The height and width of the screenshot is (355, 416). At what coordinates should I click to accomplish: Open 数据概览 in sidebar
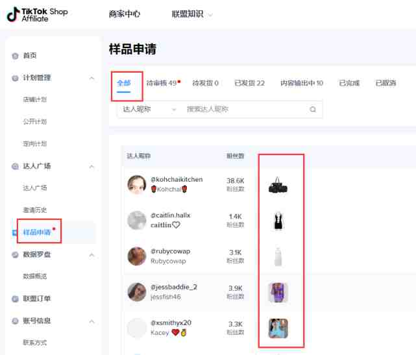tap(35, 276)
